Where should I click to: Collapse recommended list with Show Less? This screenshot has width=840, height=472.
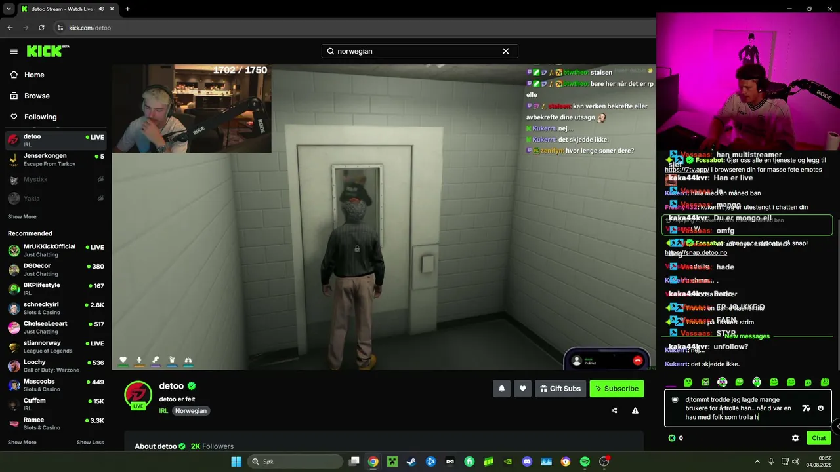pos(90,442)
